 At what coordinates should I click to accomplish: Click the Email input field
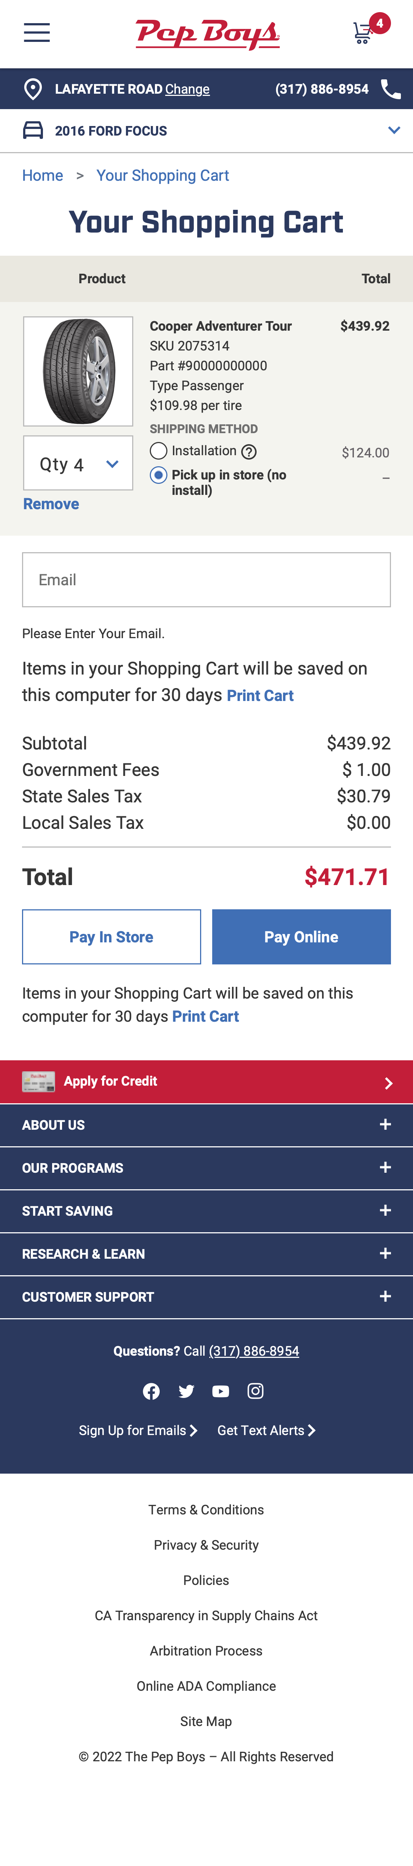coord(207,579)
